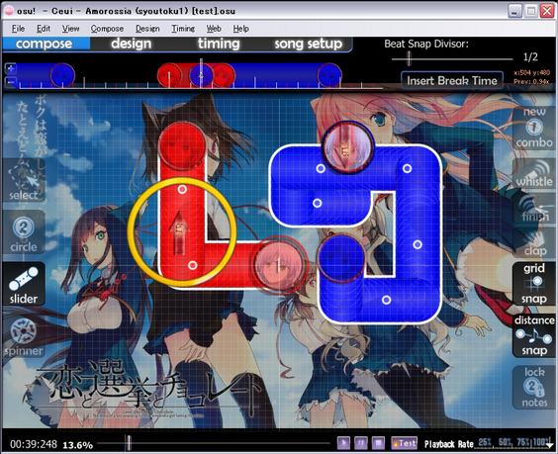Switch to the design tab

(132, 44)
